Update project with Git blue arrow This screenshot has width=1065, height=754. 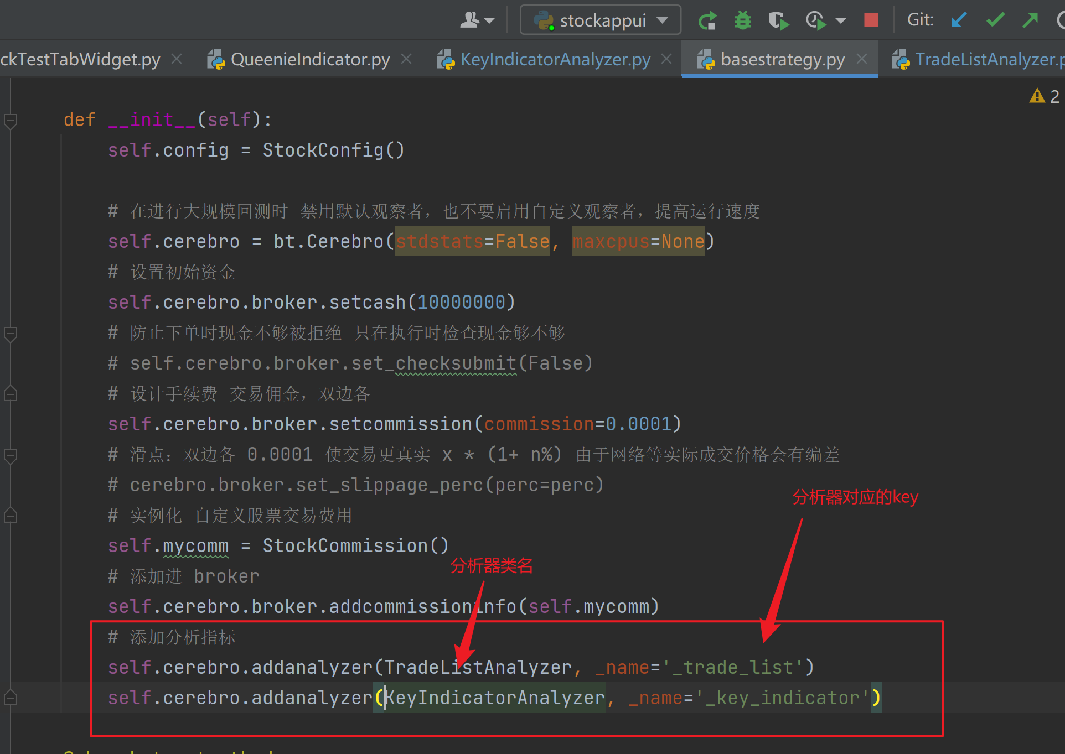pos(959,20)
